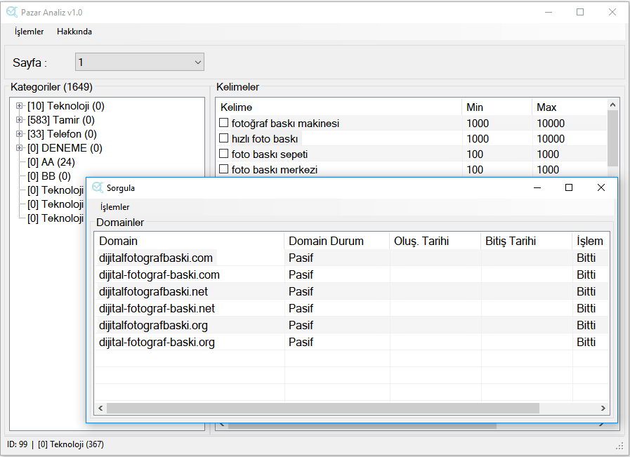Select the dijital-fotograf-baski.com row
This screenshot has height=457, width=630.
[352, 274]
